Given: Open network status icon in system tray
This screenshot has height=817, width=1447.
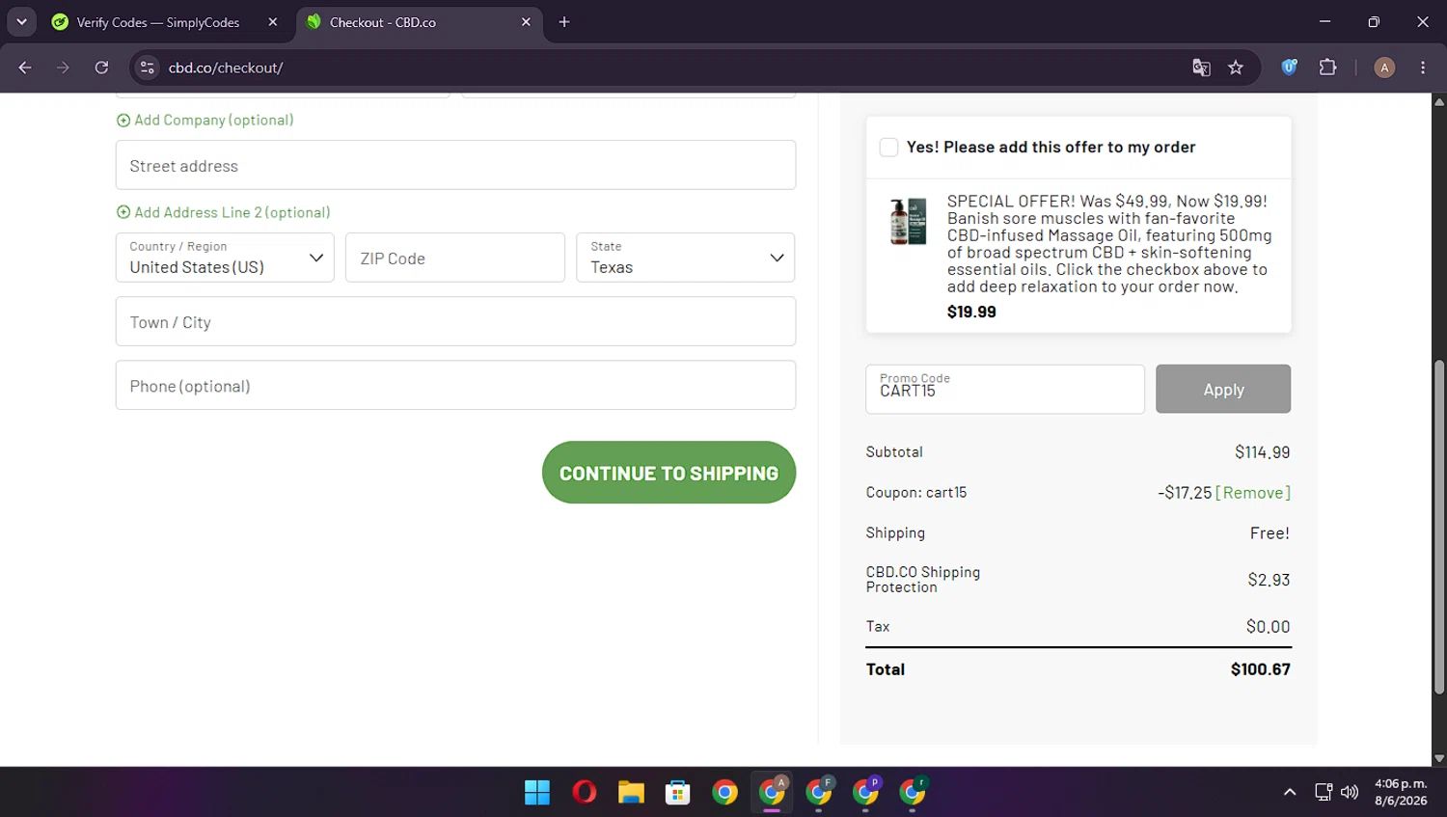Looking at the screenshot, I should [1324, 792].
